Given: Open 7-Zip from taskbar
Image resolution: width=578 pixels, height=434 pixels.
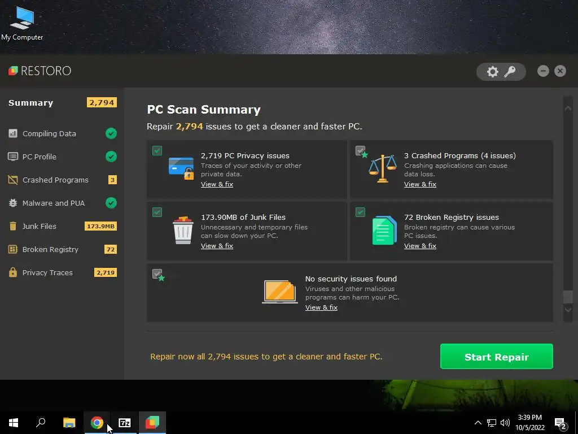Looking at the screenshot, I should coord(125,423).
